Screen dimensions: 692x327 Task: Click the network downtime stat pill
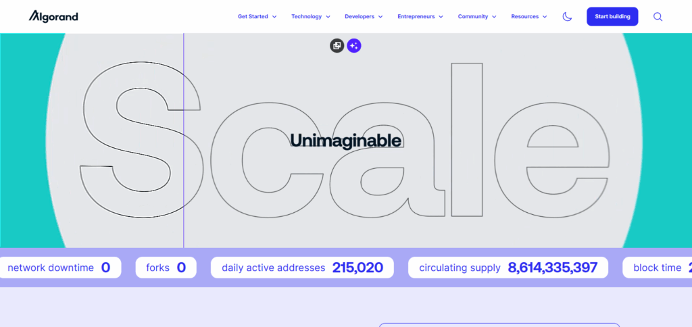[59, 268]
